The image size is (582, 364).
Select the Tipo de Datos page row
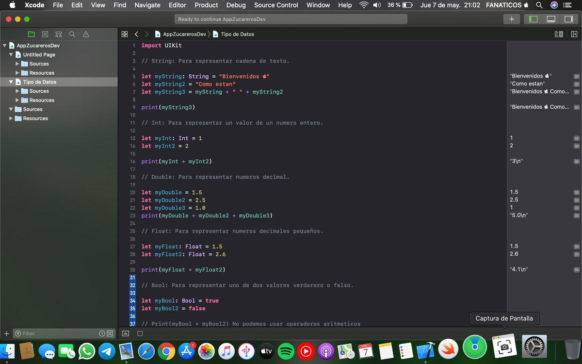point(59,82)
